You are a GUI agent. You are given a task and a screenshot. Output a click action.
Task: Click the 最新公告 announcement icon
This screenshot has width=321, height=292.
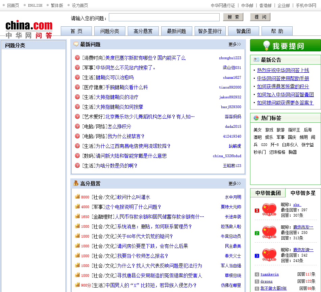point(256,59)
